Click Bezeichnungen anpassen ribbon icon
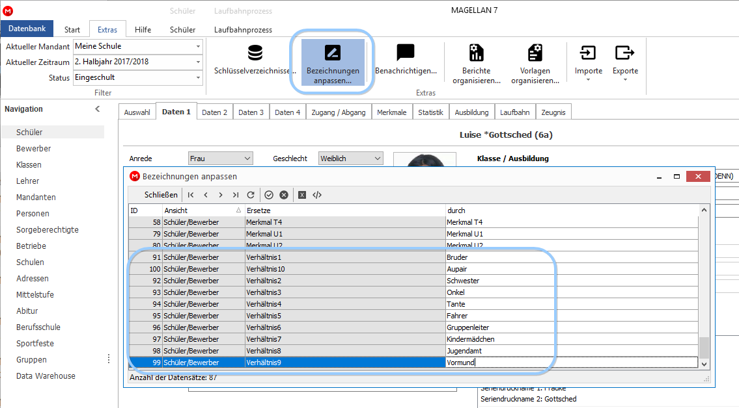 click(x=332, y=53)
